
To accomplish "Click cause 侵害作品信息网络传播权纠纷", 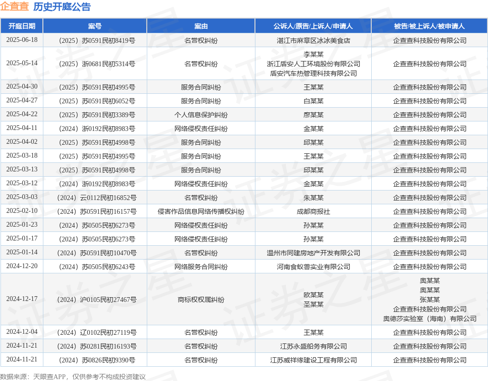I will tap(201, 211).
